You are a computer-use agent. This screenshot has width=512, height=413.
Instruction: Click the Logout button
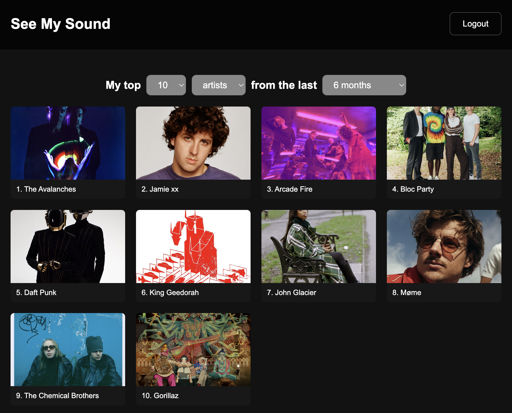(x=475, y=24)
